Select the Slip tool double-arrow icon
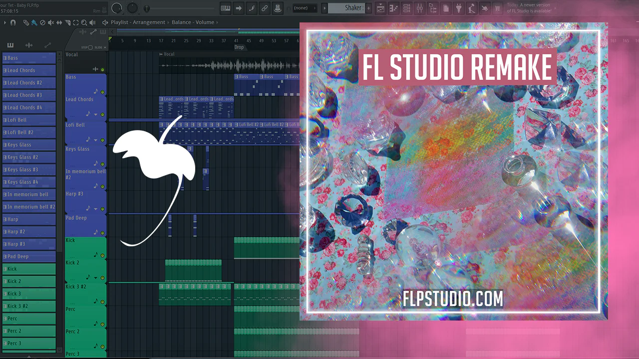 (59, 22)
